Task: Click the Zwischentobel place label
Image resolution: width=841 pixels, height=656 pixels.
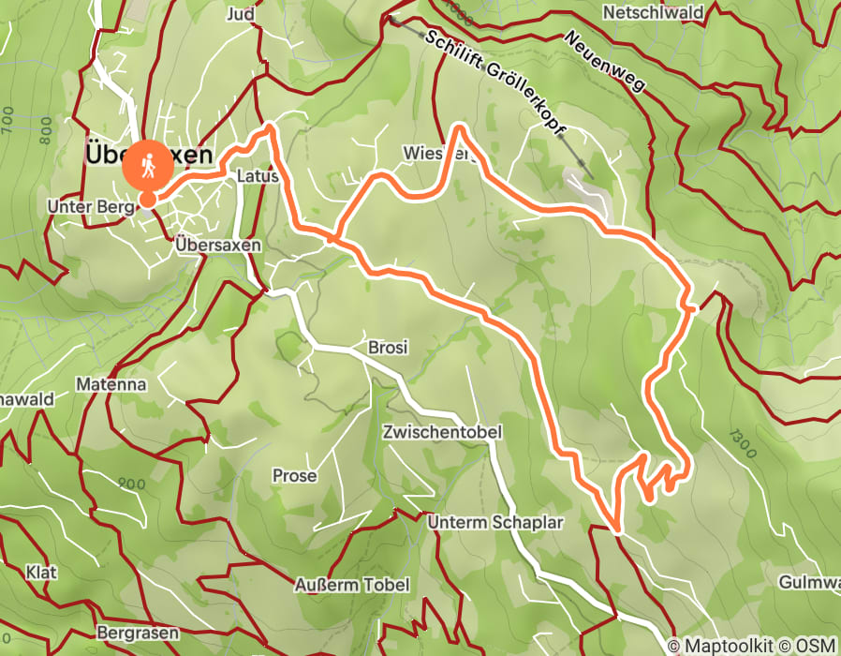Action: 442,432
